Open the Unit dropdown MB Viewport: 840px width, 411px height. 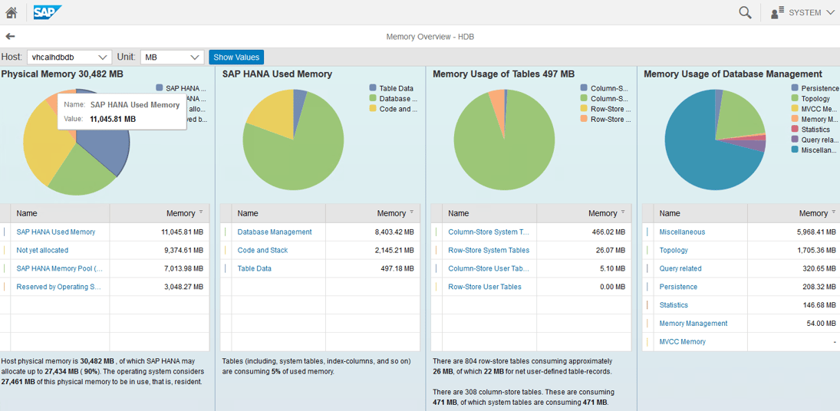[x=172, y=57]
